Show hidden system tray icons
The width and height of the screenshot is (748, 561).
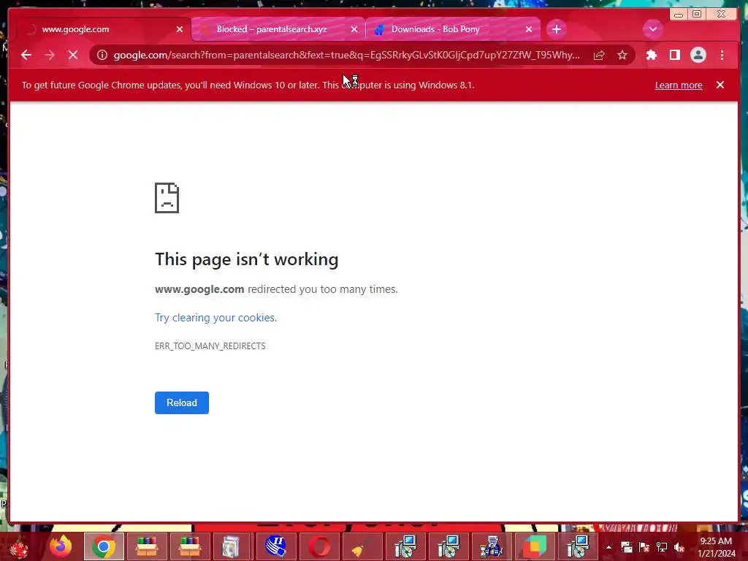point(608,547)
